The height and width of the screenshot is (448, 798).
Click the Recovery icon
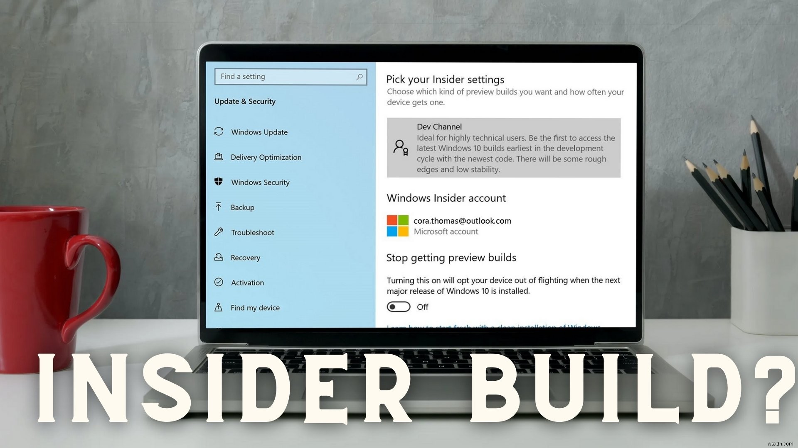[221, 257]
